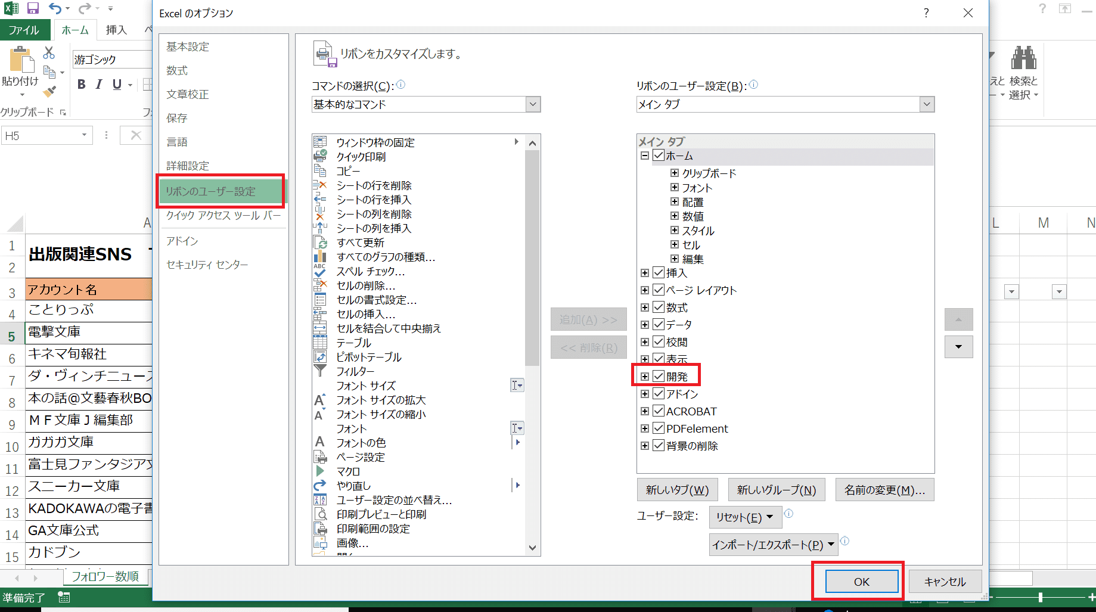This screenshot has width=1096, height=612.
Task: Click the Paste clipboard icon
Action: click(x=21, y=60)
